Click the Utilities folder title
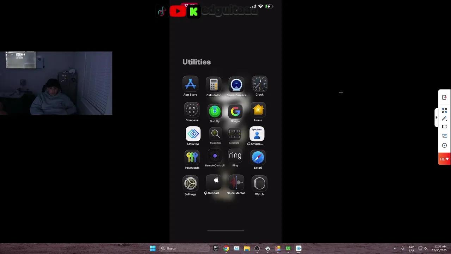451x254 pixels. click(x=197, y=62)
